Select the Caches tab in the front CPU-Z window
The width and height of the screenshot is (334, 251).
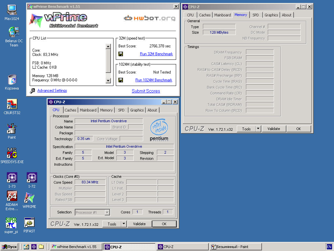pyautogui.click(x=70, y=110)
